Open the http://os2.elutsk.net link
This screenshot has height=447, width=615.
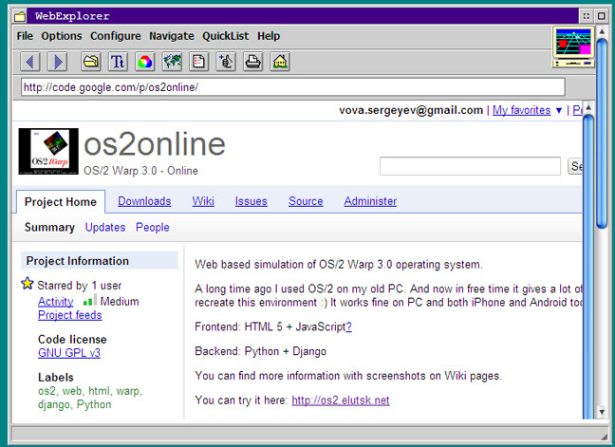click(x=341, y=400)
